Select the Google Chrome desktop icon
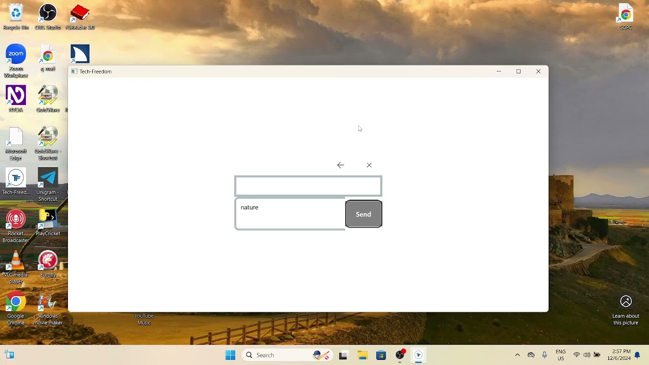This screenshot has height=365, width=649. (x=16, y=309)
